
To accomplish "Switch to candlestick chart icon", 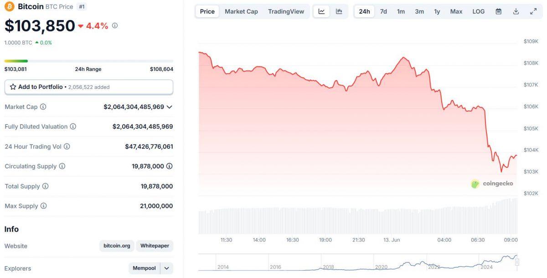I will (x=339, y=11).
